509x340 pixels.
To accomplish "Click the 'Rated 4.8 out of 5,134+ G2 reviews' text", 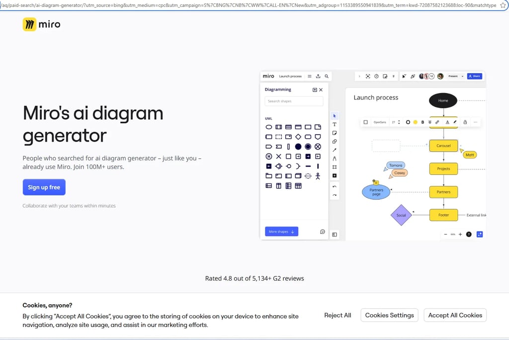I will tap(254, 278).
